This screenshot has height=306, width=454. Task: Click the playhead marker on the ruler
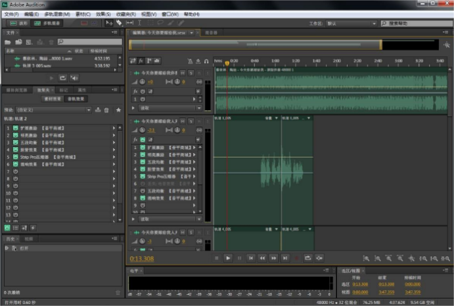[x=227, y=63]
